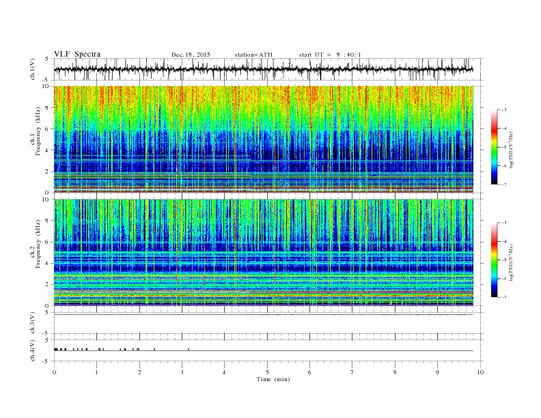Select the "ch.4(V)" axis label
The height and width of the screenshot is (418, 541).
33,351
